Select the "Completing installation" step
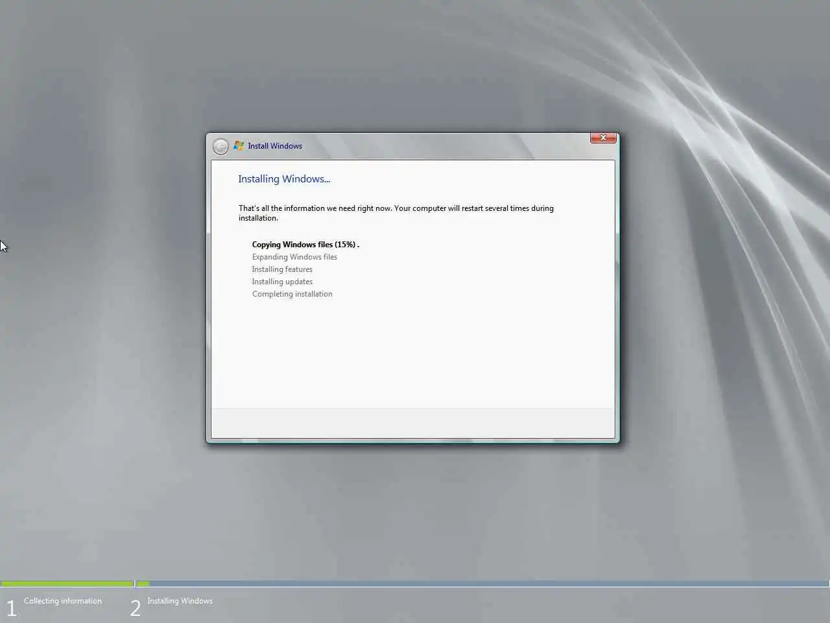Viewport: 830px width, 623px height. pyautogui.click(x=292, y=294)
